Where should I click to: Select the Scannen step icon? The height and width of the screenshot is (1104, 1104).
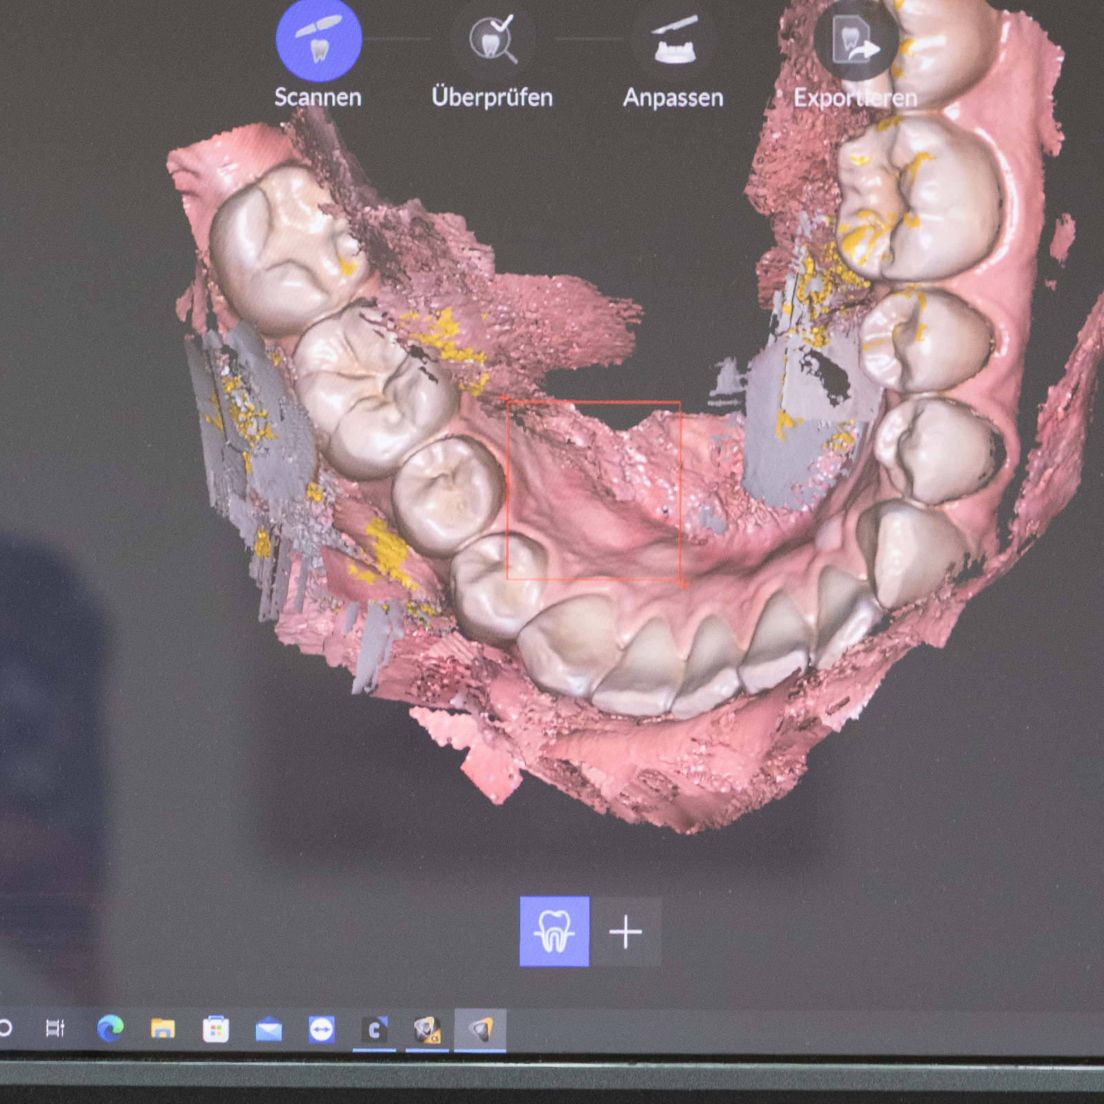tap(319, 40)
